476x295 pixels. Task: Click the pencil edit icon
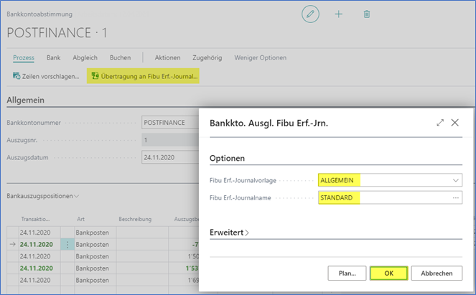310,14
